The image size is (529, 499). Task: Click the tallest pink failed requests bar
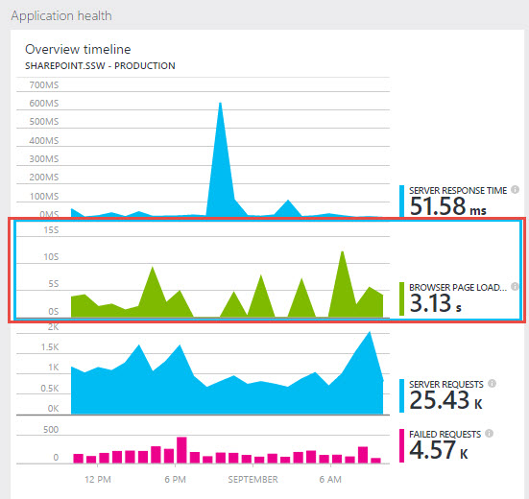pos(181,450)
